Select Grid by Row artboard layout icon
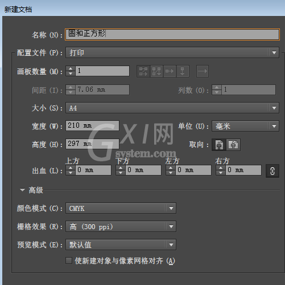This screenshot has width=285, height=285. click(x=143, y=71)
